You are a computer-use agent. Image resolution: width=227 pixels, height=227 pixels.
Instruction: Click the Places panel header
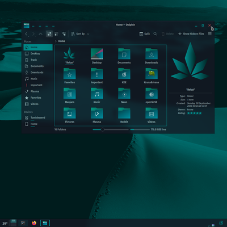coord(28,41)
